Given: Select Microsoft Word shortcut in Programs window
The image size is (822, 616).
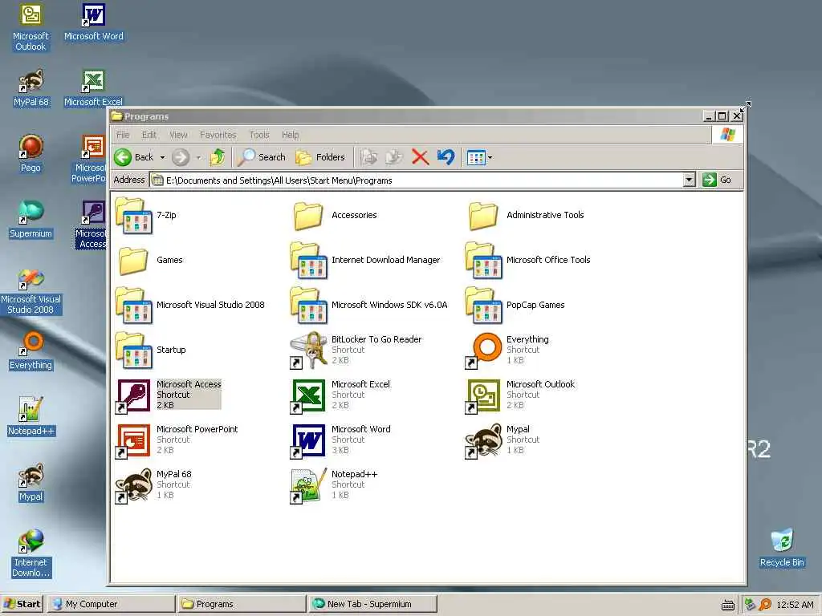Looking at the screenshot, I should 340,440.
